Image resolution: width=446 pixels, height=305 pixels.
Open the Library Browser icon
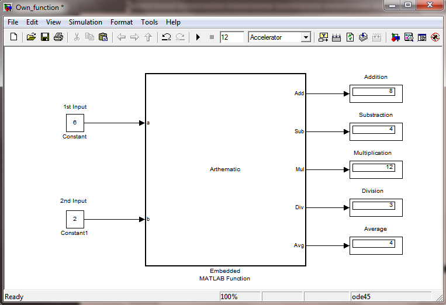(395, 37)
